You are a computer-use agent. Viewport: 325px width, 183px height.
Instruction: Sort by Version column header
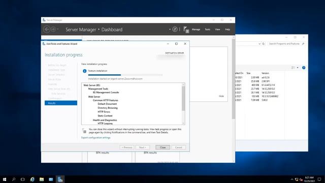[265, 73]
